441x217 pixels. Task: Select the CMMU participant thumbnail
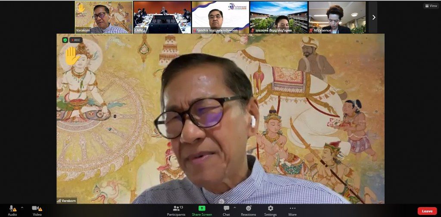click(x=162, y=17)
